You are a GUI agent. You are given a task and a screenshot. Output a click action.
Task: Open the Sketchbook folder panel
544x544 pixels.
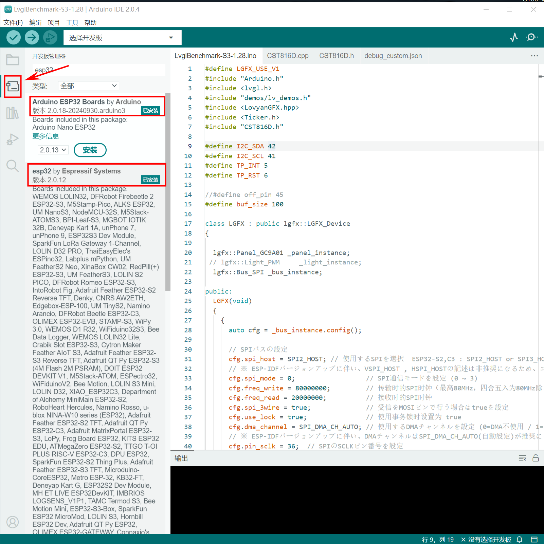pyautogui.click(x=13, y=60)
